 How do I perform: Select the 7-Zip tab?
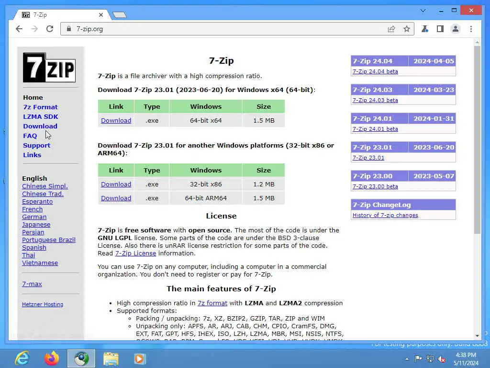62,15
